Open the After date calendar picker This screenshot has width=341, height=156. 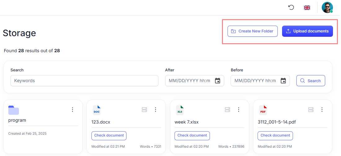[218, 81]
